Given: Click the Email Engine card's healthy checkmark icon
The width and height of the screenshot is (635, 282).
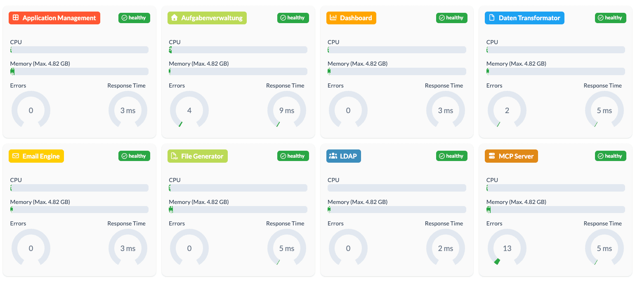Looking at the screenshot, I should [x=124, y=156].
